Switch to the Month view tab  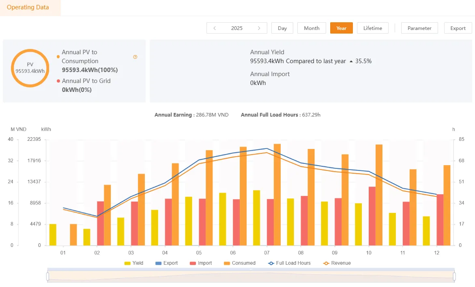pyautogui.click(x=312, y=28)
